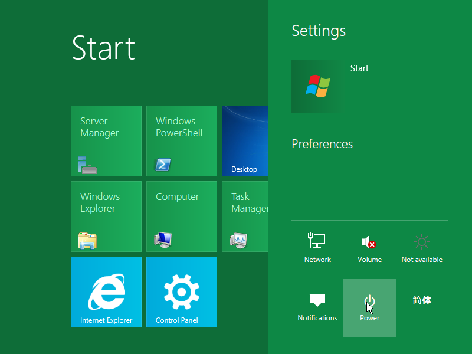This screenshot has width=472, height=354.
Task: Click the large Start screen heading
Action: tap(103, 48)
